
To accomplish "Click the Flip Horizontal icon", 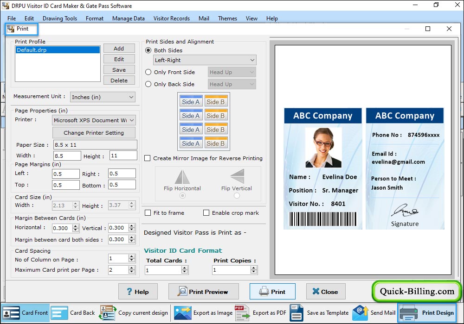I will (182, 177).
